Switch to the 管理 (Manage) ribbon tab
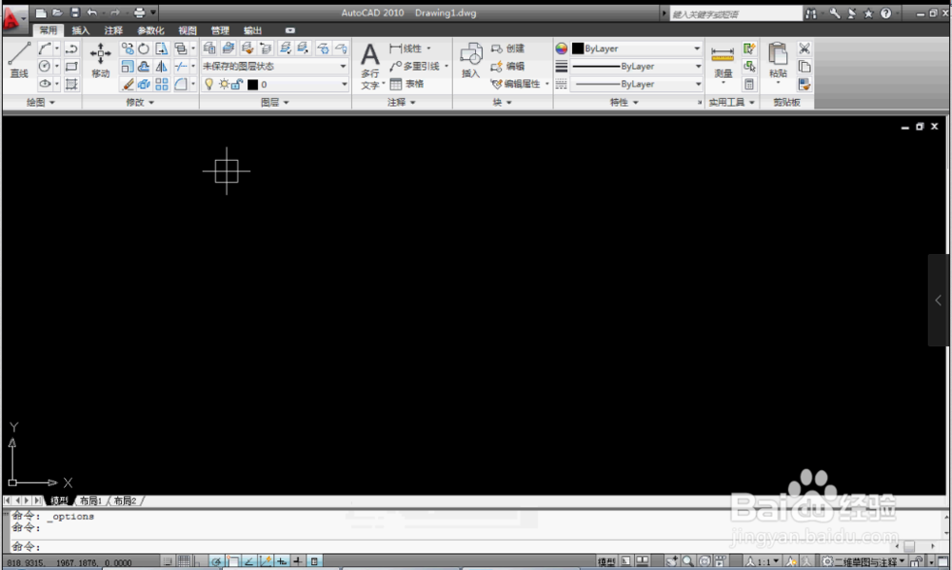952x570 pixels. (x=220, y=30)
